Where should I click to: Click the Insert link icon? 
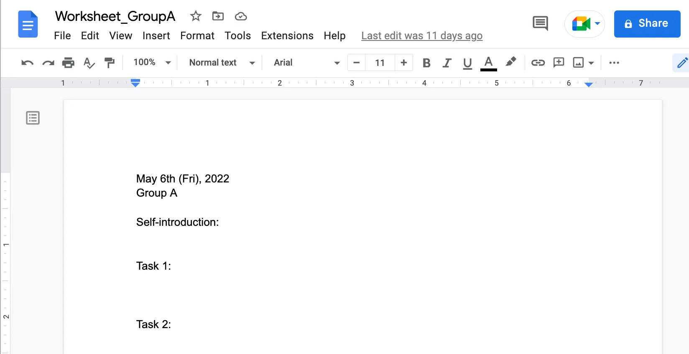click(538, 63)
